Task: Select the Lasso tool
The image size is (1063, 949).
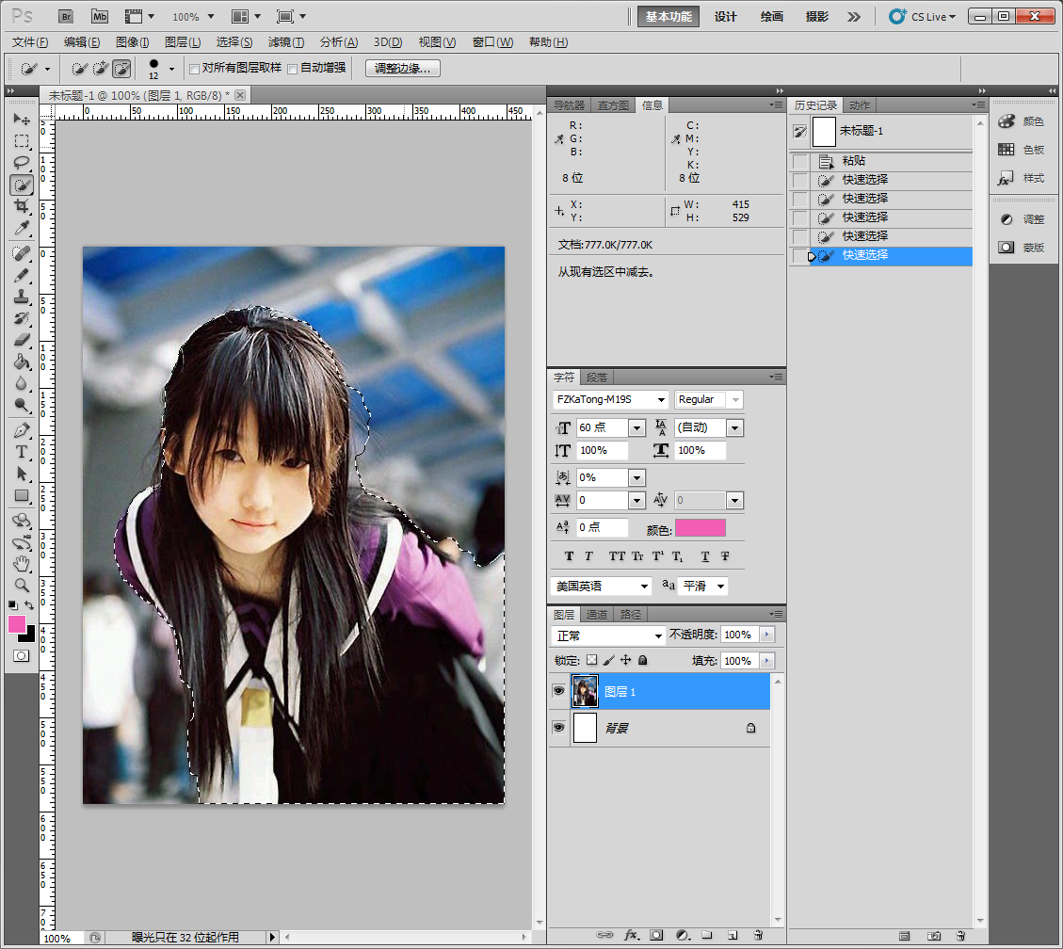Action: pos(22,163)
